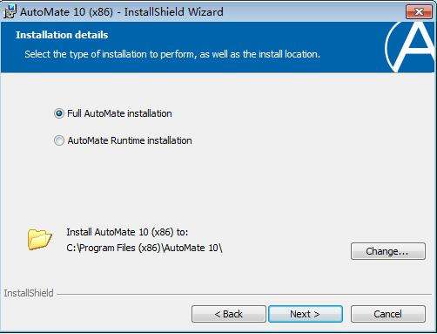The image size is (437, 334).
Task: Click the "Full AutoMate installation" label text
Action: [x=119, y=113]
